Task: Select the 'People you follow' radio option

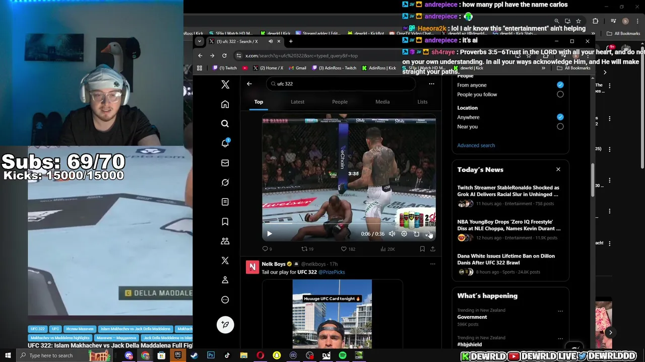Action: point(560,95)
